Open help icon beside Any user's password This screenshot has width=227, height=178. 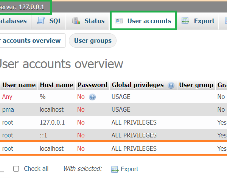point(92,97)
